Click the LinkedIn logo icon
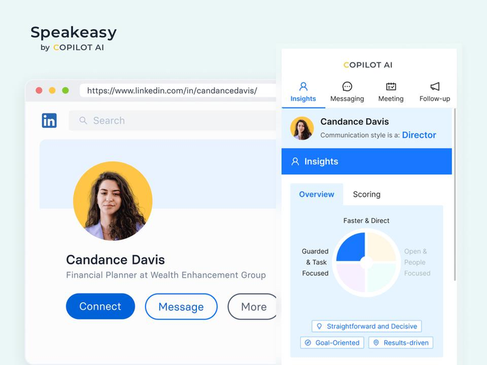The height and width of the screenshot is (365, 487). [49, 120]
